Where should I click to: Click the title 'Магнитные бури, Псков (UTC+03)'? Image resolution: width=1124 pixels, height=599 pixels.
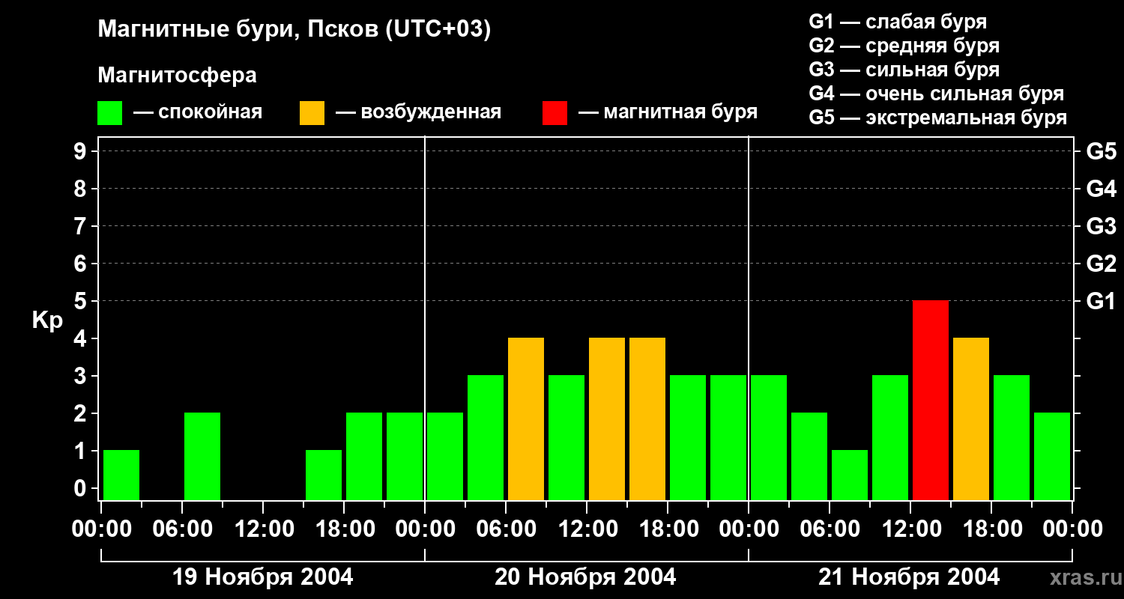[x=294, y=30]
